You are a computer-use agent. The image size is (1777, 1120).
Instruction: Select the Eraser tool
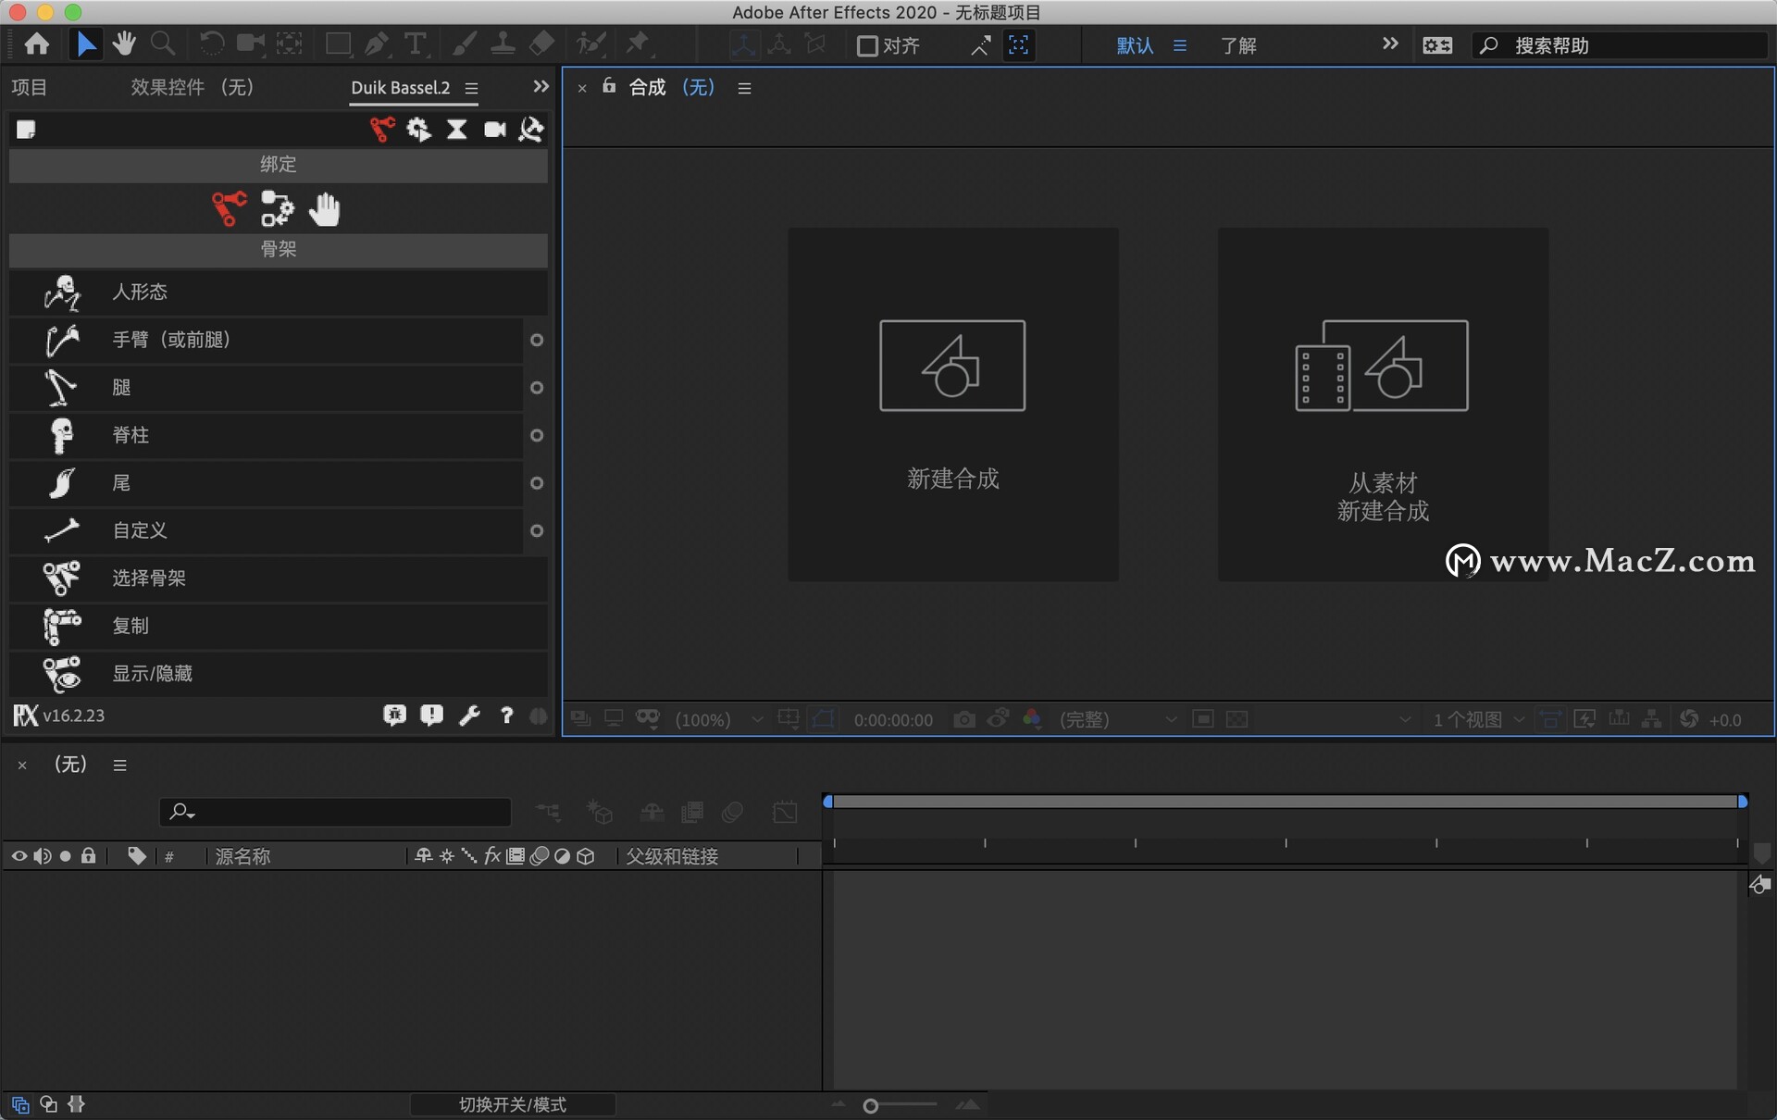click(x=542, y=44)
